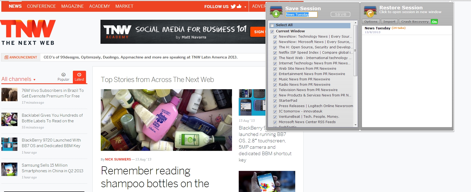This screenshot has height=192, width=471.
Task: Open the CONFERENCE menu item
Action: pyautogui.click(x=41, y=6)
